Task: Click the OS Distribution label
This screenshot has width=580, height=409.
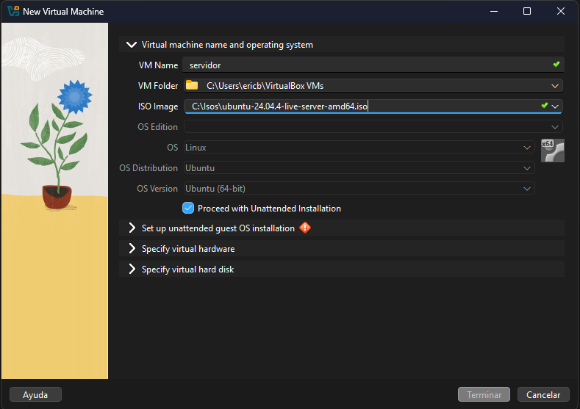Action: pyautogui.click(x=148, y=167)
